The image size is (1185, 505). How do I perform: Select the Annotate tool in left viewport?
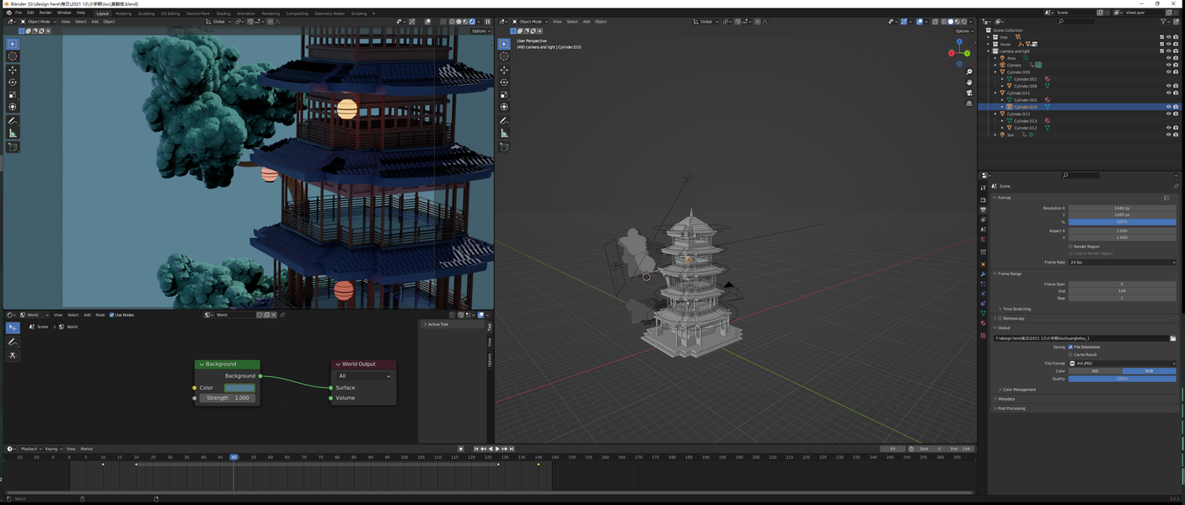13,121
